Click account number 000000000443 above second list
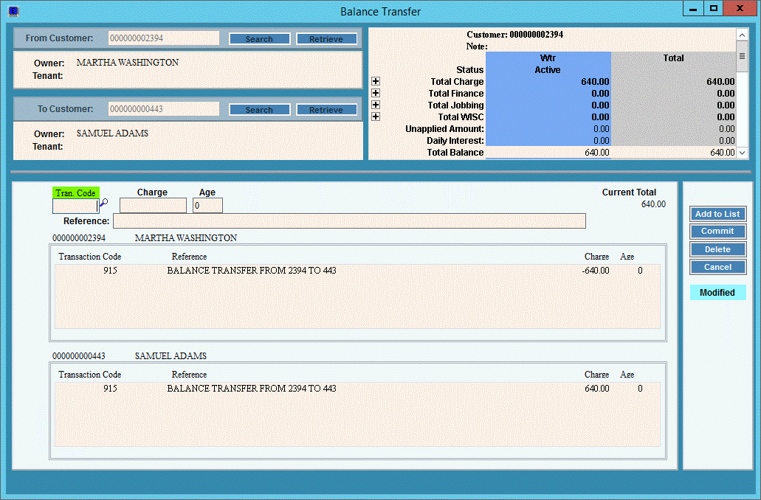This screenshot has width=761, height=500. click(x=79, y=356)
